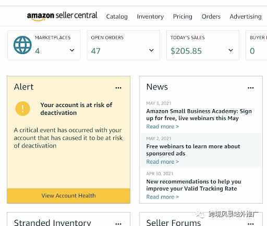Screen dimensions: 267x226
Task: Open the Alert card options menu
Action: 118,88
